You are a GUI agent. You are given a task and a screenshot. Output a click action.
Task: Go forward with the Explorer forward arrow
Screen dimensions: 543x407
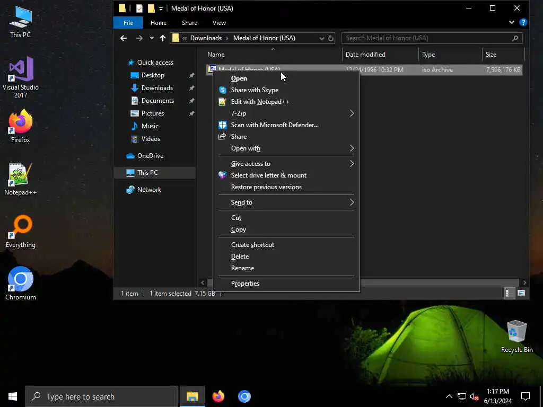(139, 38)
